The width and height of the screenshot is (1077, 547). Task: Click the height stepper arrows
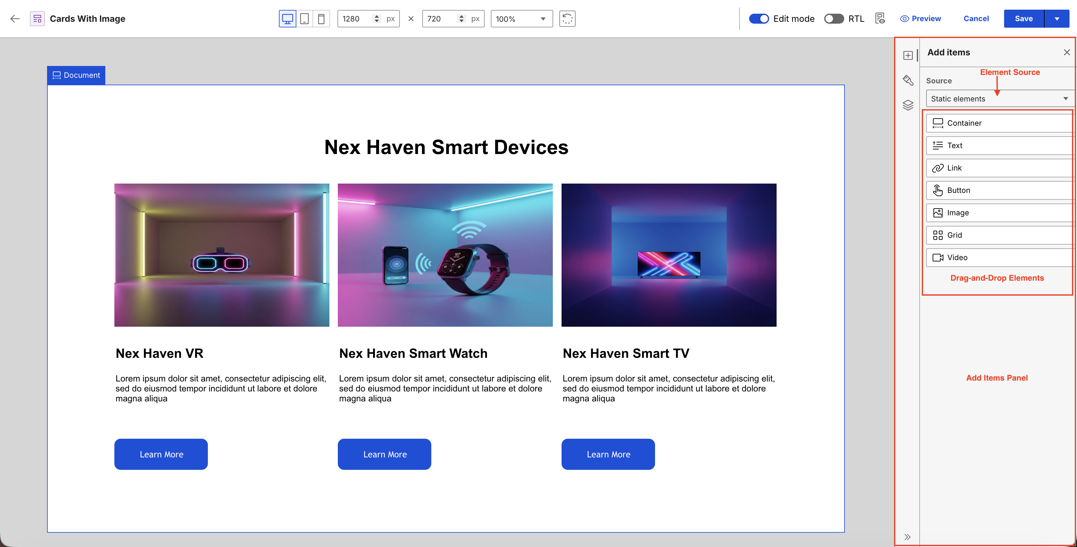tap(461, 19)
